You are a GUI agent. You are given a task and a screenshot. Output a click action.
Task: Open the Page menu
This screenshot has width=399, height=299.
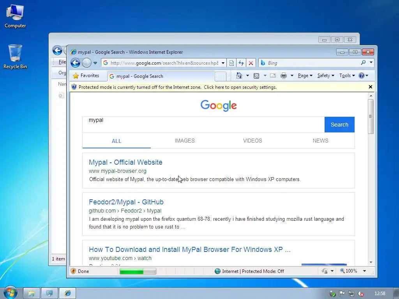click(x=305, y=76)
